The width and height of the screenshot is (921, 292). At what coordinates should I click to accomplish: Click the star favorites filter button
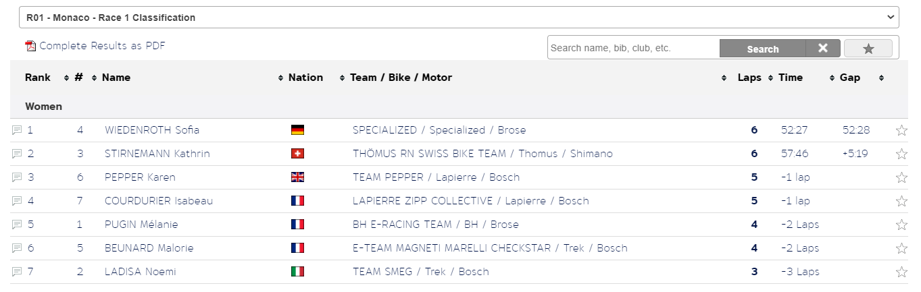tap(868, 49)
